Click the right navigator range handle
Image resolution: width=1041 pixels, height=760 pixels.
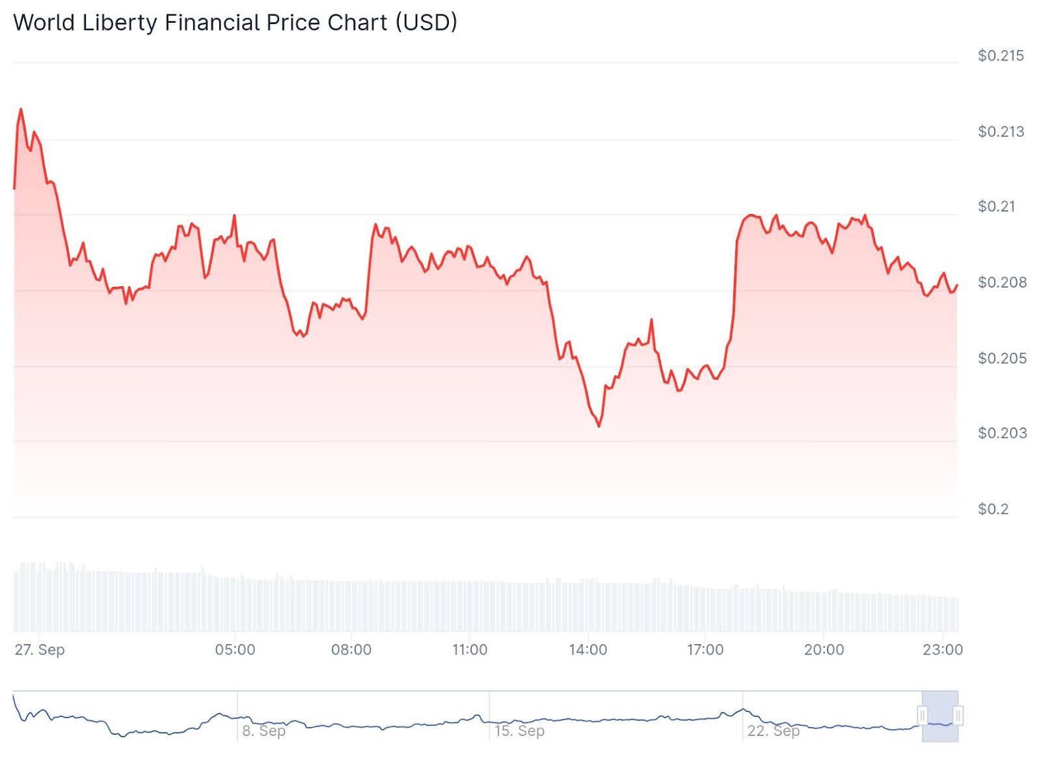pyautogui.click(x=958, y=716)
